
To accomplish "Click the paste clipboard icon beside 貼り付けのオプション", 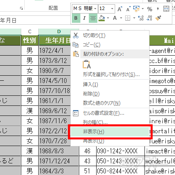I will click(x=76, y=54).
